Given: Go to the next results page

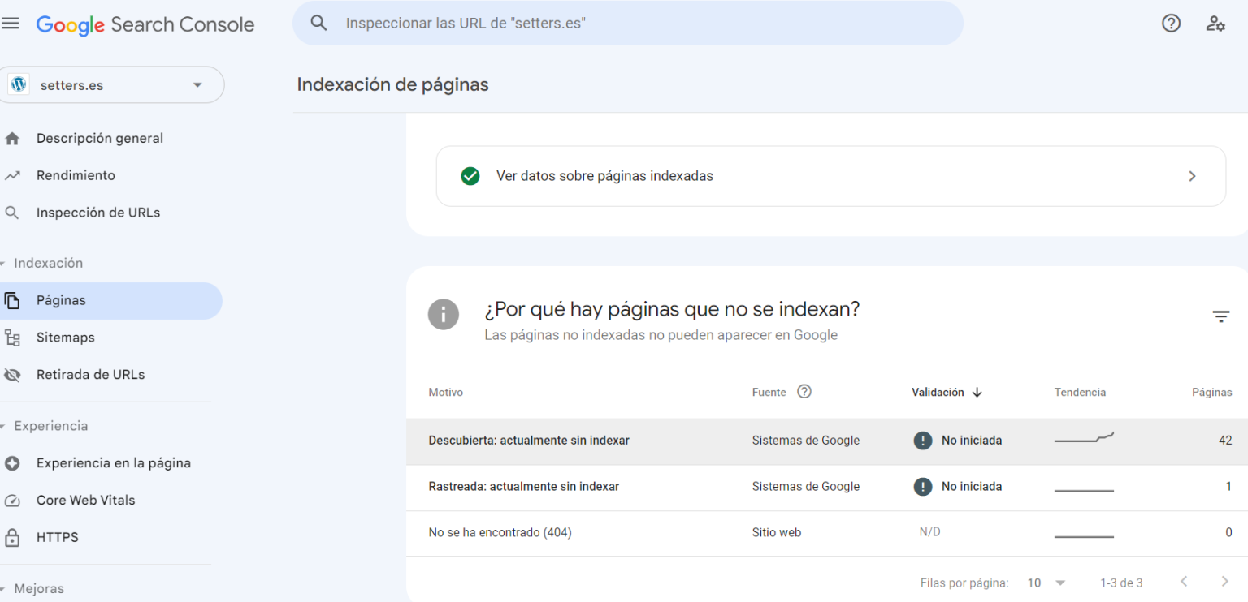Looking at the screenshot, I should pos(1225,582).
